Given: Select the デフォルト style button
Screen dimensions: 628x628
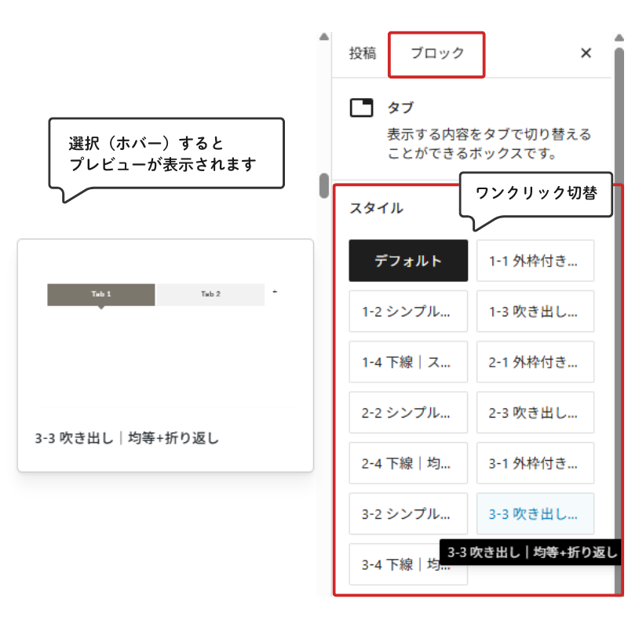Looking at the screenshot, I should 408,261.
